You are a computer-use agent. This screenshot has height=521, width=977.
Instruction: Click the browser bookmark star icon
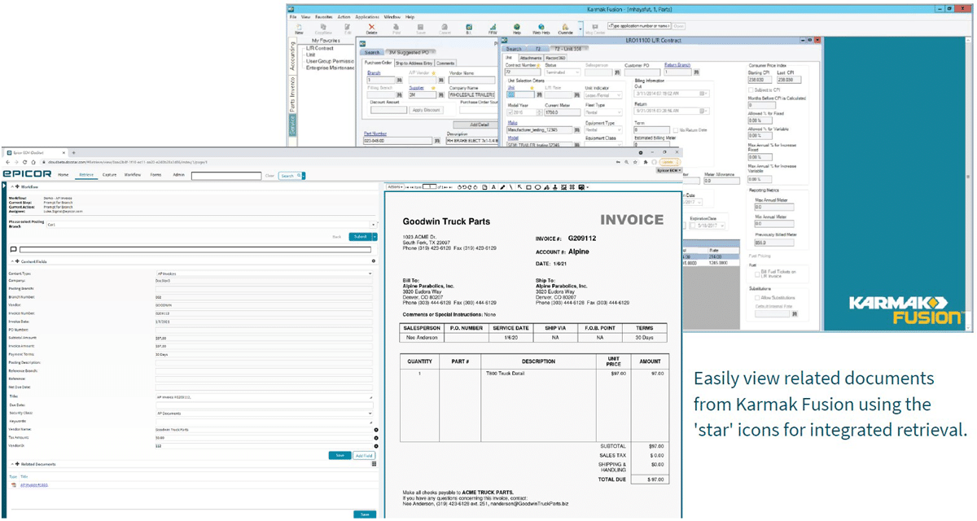pos(635,162)
